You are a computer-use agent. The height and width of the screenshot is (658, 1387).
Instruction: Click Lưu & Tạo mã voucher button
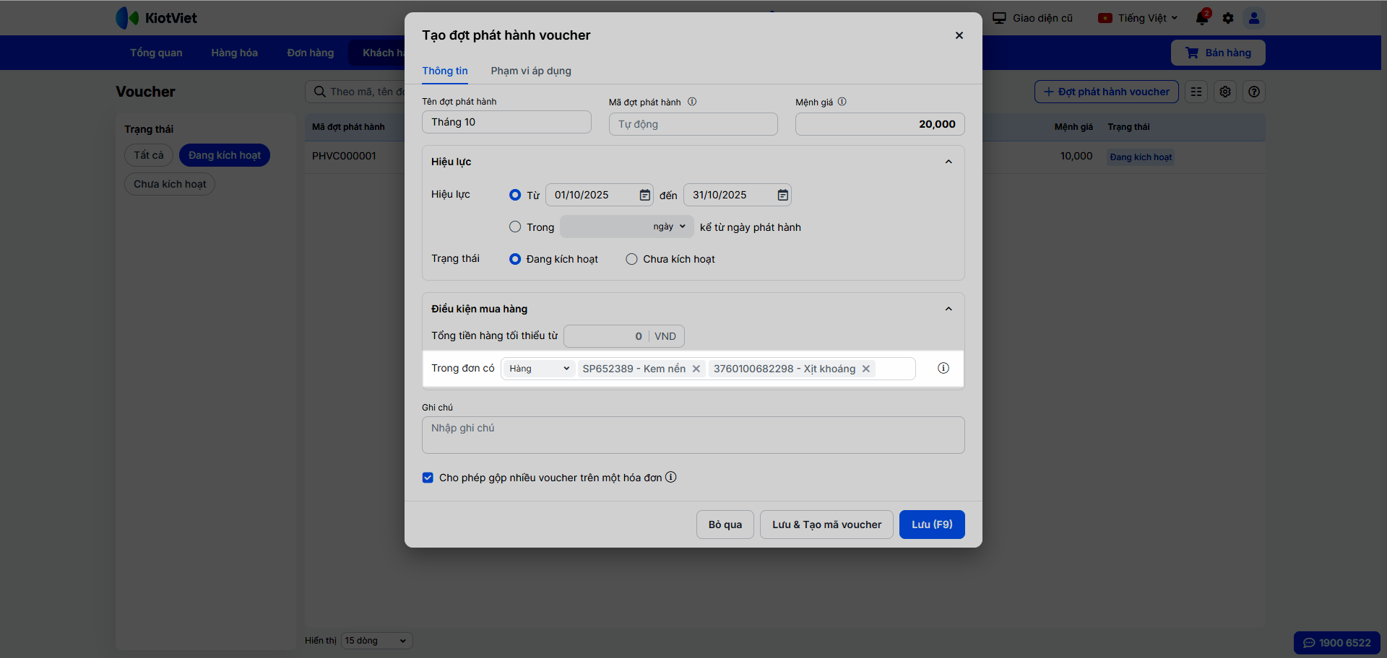[826, 525]
